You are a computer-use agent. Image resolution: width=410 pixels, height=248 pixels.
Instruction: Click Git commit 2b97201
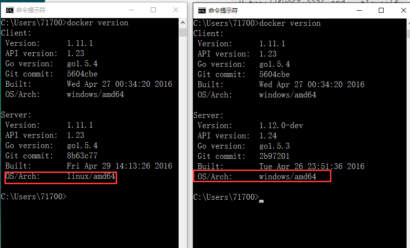(x=274, y=156)
